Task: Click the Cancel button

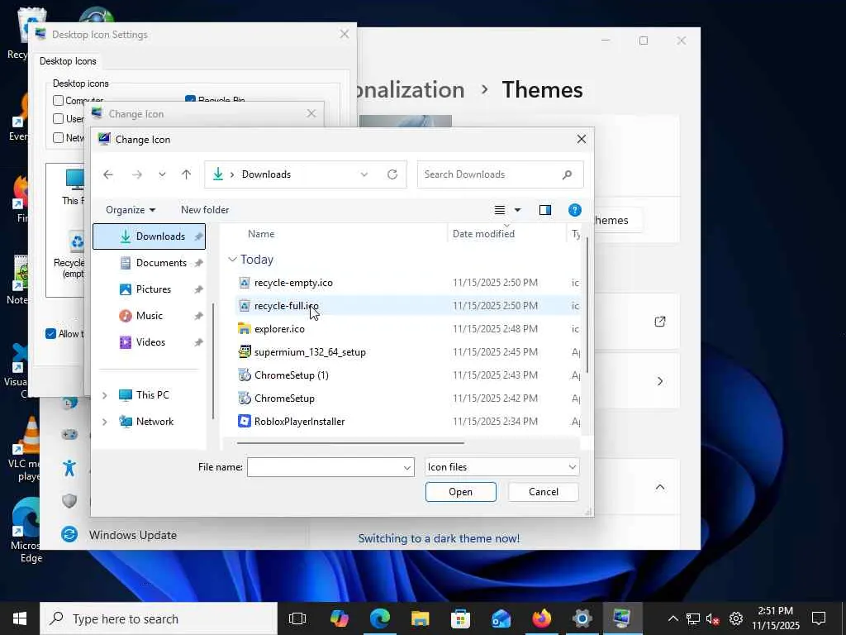Action: point(543,492)
